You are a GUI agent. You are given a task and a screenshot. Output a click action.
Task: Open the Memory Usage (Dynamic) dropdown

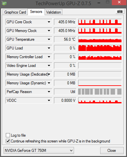49,83
